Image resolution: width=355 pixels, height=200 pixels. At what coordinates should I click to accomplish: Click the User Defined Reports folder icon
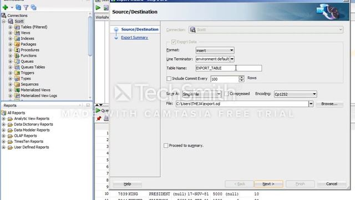pyautogui.click(x=10, y=147)
